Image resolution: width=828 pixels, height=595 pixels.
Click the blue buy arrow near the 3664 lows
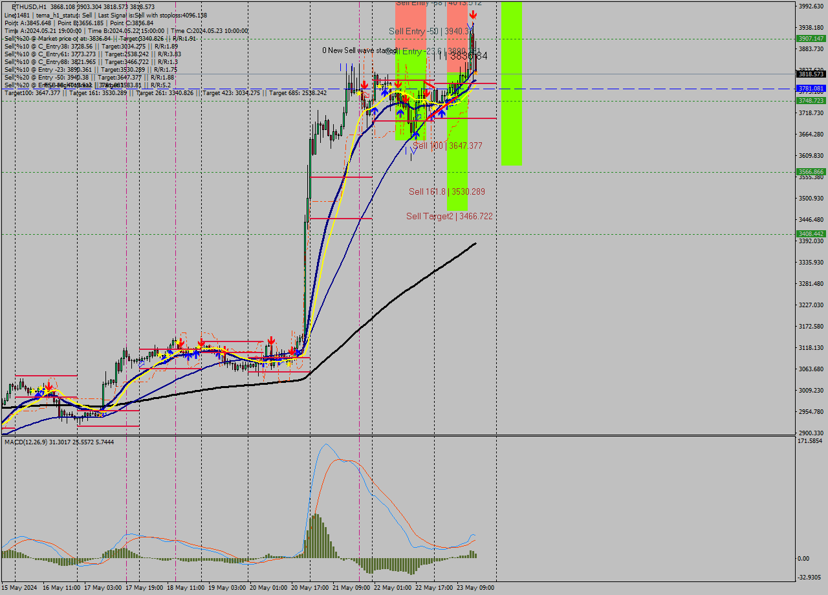[x=416, y=135]
